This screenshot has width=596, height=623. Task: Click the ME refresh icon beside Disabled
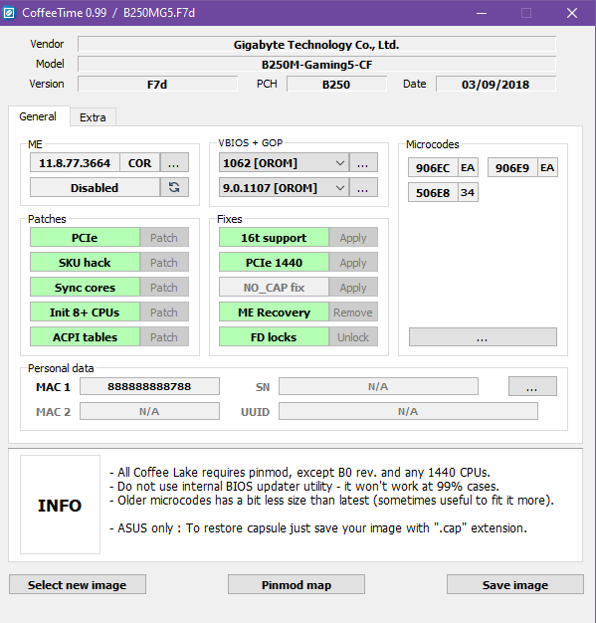[x=174, y=187]
